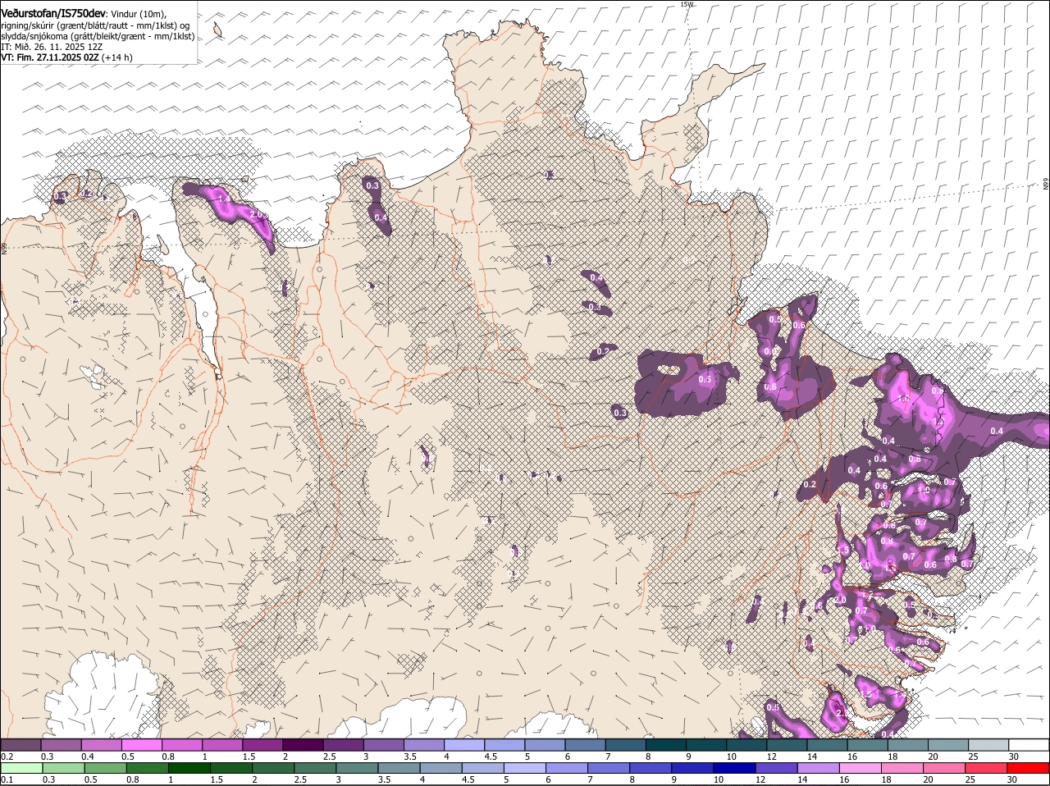This screenshot has width=1050, height=786.
Task: Select the "1.4" value in northwest coastal snow band
Action: [222, 198]
